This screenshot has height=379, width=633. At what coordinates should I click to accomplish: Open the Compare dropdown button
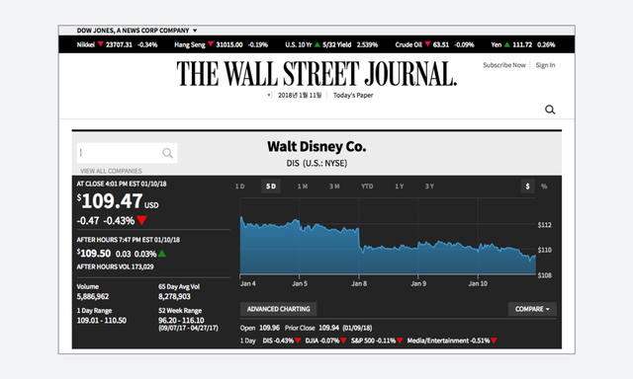(532, 309)
